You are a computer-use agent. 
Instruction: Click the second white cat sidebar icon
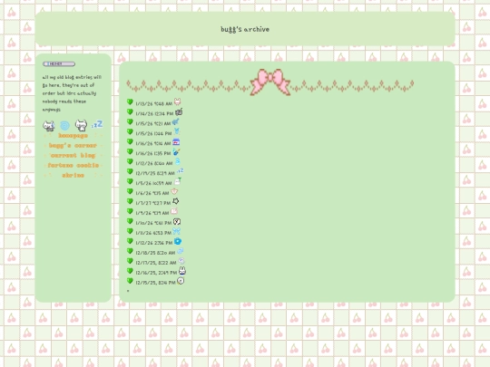point(82,125)
